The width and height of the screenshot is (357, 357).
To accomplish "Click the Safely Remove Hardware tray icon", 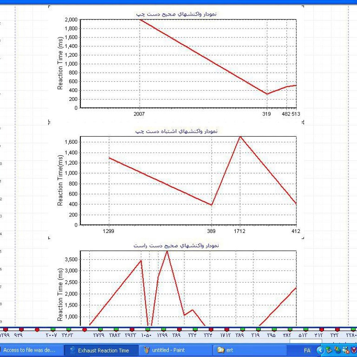I will tap(329, 350).
